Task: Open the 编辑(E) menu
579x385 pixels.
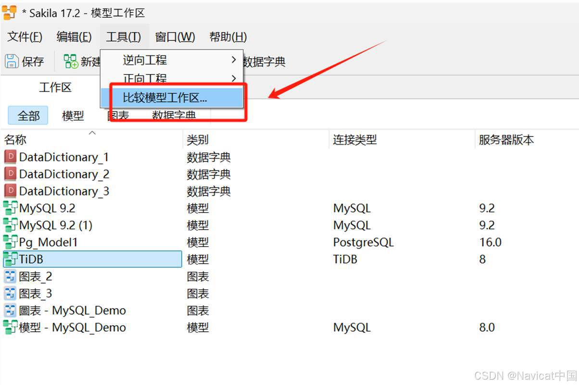Action: click(x=74, y=37)
